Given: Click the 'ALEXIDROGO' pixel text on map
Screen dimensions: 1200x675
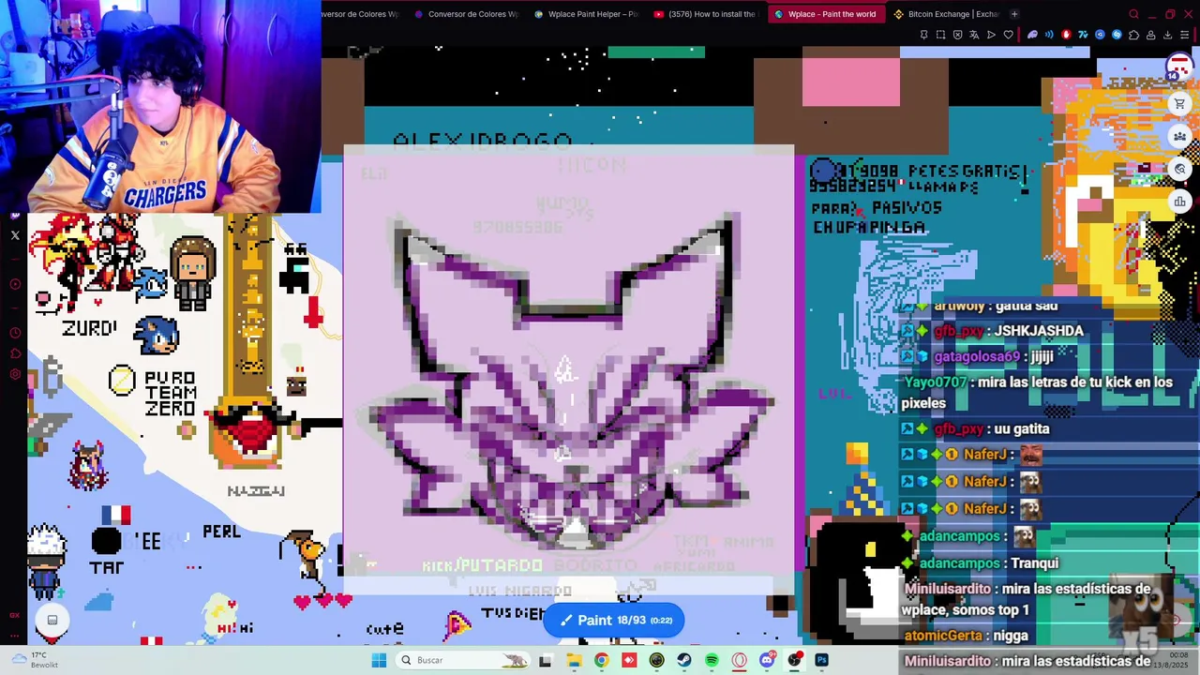Looking at the screenshot, I should (482, 142).
